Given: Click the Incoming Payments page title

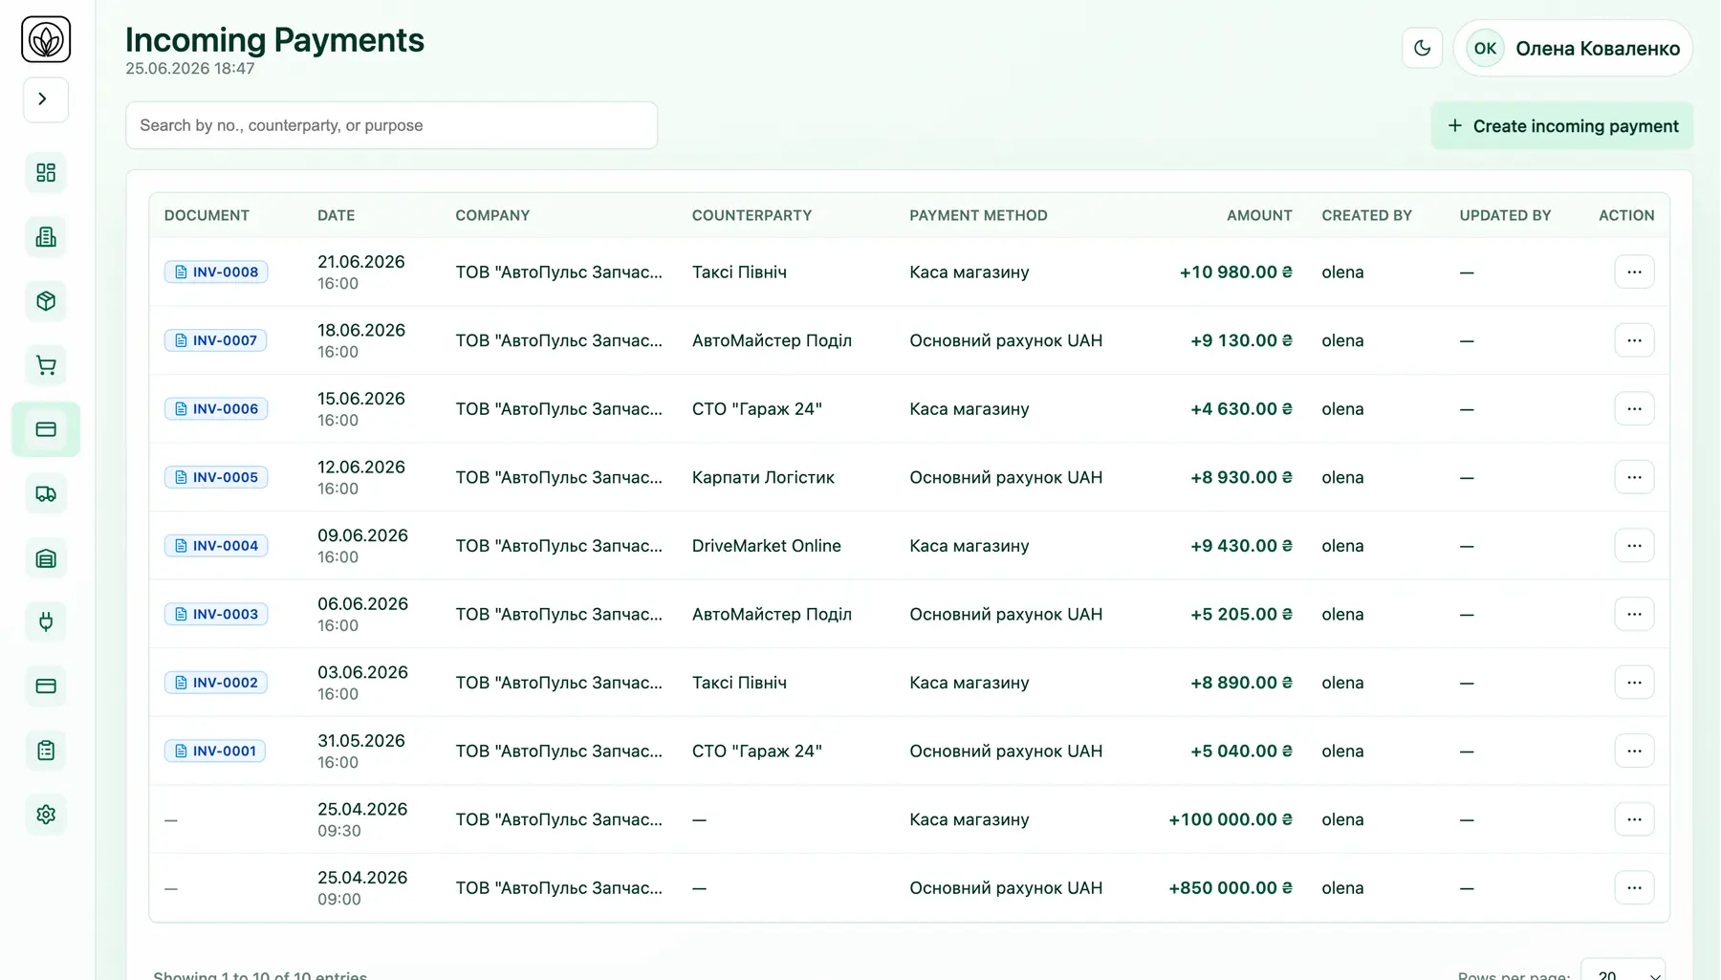Looking at the screenshot, I should (274, 40).
